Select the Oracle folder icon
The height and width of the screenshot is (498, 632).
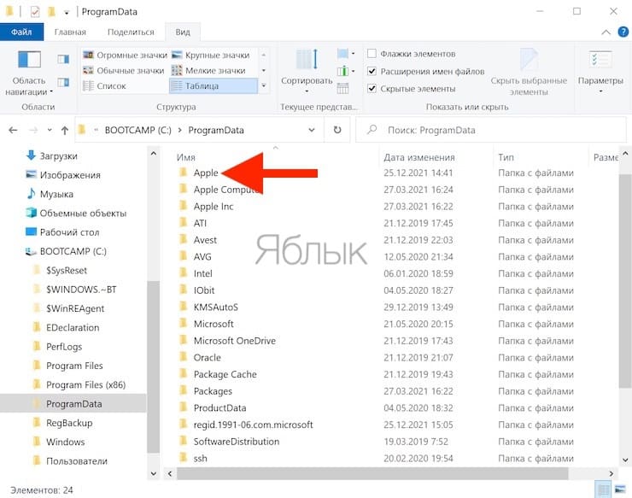(184, 357)
